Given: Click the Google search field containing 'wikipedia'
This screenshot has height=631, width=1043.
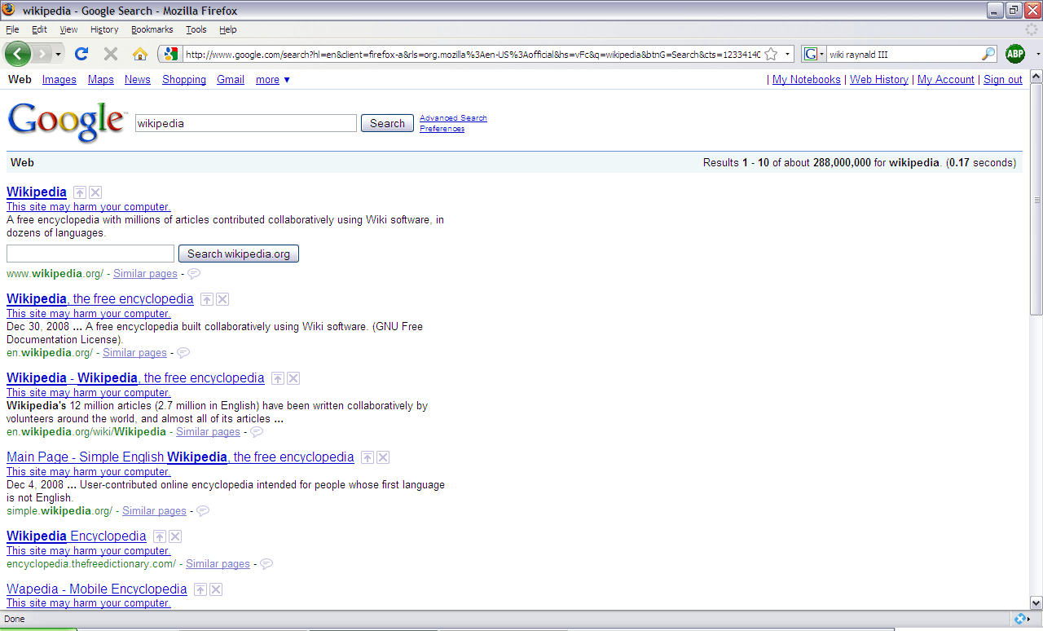Looking at the screenshot, I should tap(246, 123).
